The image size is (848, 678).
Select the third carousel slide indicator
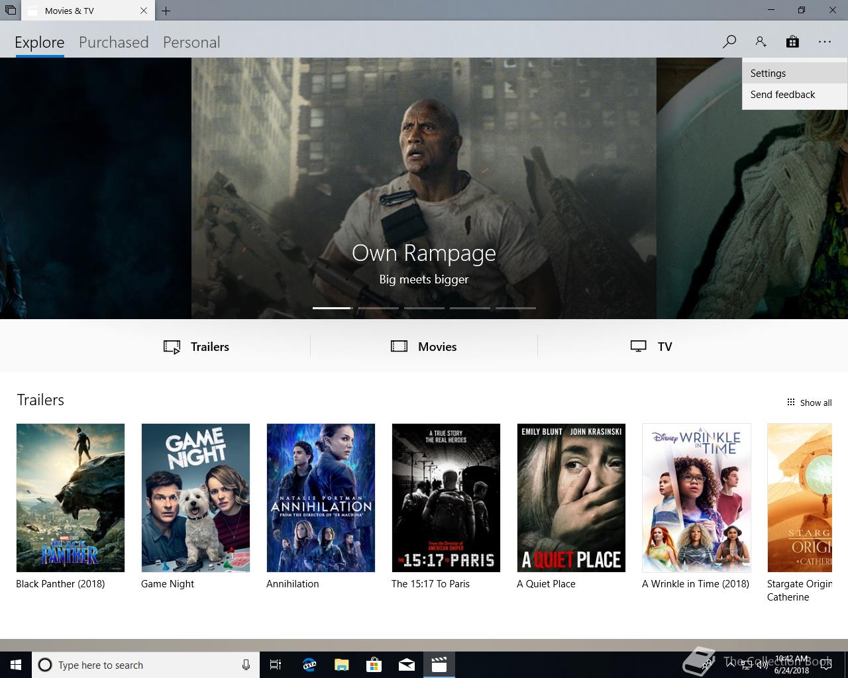tap(424, 308)
